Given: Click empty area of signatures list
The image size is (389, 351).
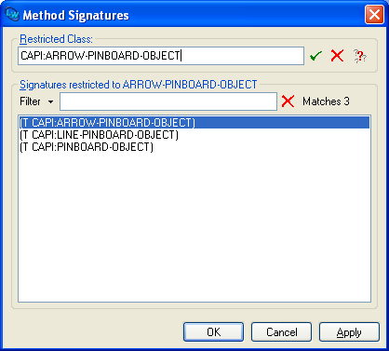Looking at the screenshot, I should [x=194, y=226].
